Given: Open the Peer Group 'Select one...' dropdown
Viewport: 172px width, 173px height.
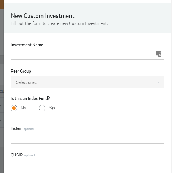Looking at the screenshot, I should click(x=83, y=82).
